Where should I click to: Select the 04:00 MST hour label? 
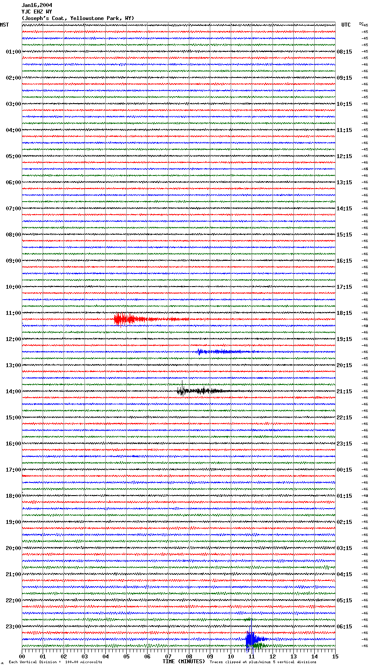point(13,130)
